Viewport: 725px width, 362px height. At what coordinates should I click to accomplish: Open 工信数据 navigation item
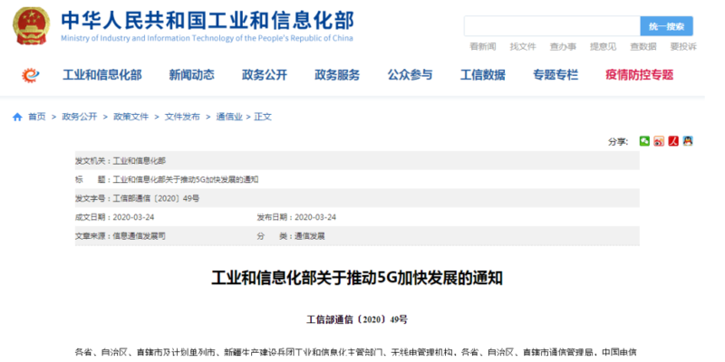pos(482,75)
